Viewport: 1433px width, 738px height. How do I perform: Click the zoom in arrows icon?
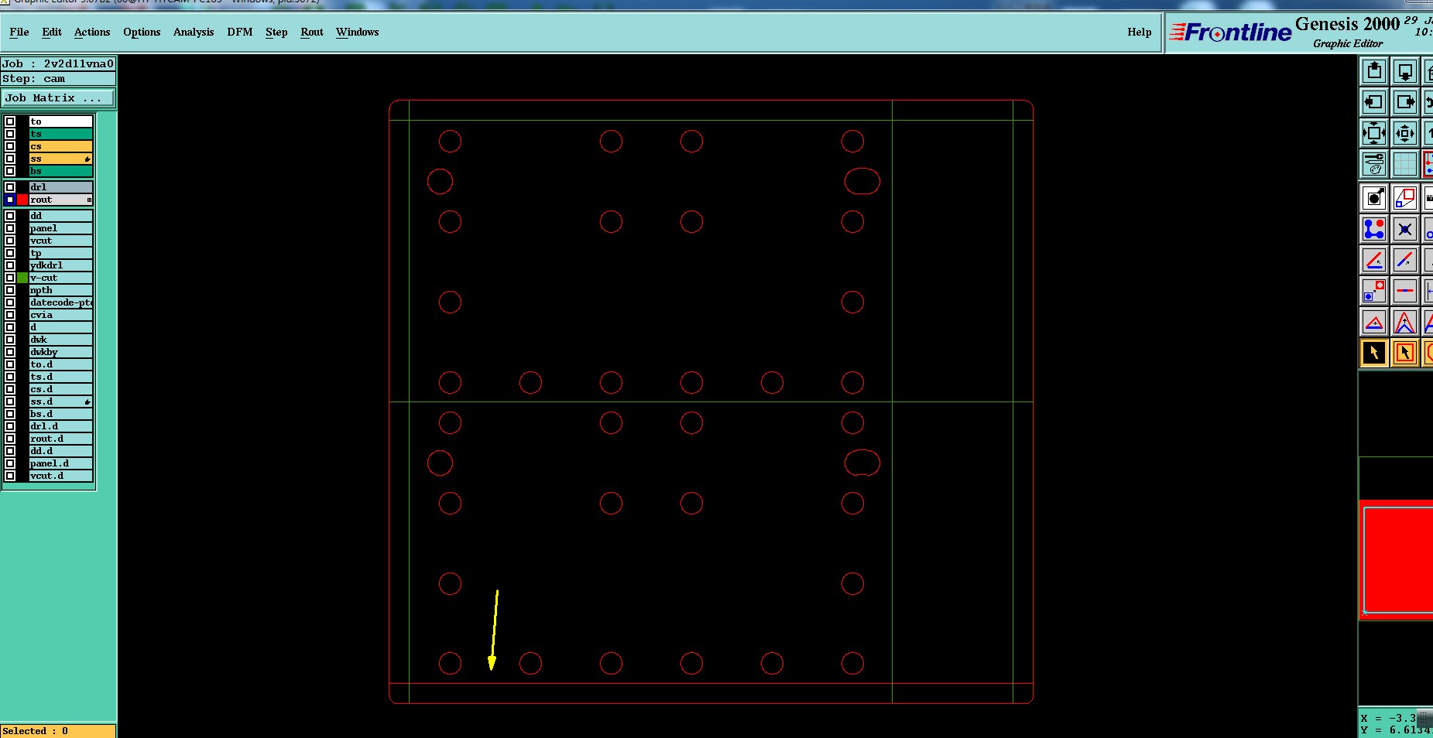click(1405, 133)
